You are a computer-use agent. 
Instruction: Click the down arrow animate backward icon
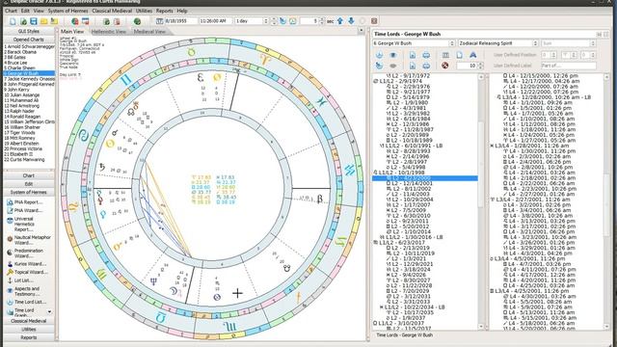[x=351, y=21]
